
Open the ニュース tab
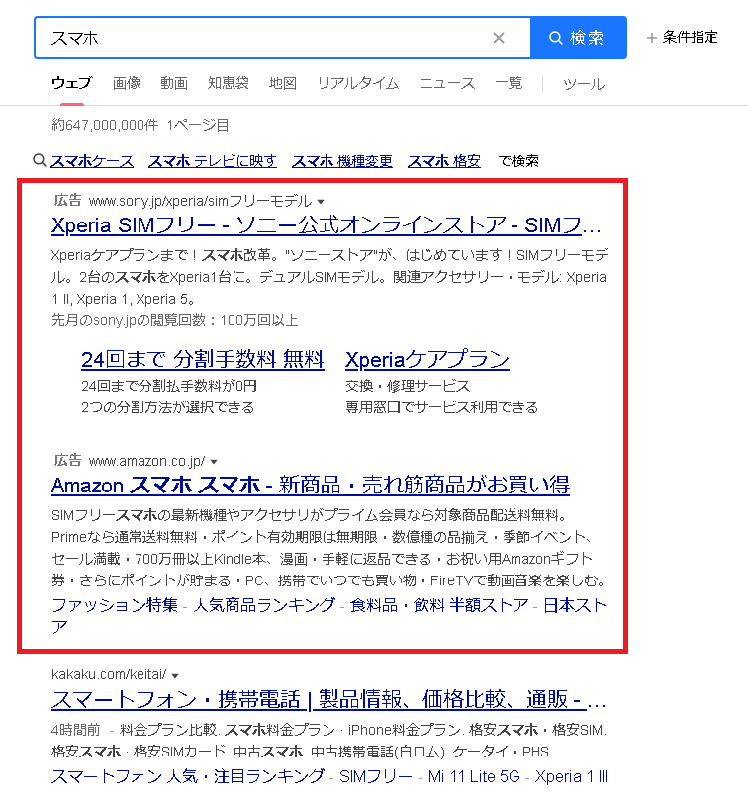coord(447,83)
